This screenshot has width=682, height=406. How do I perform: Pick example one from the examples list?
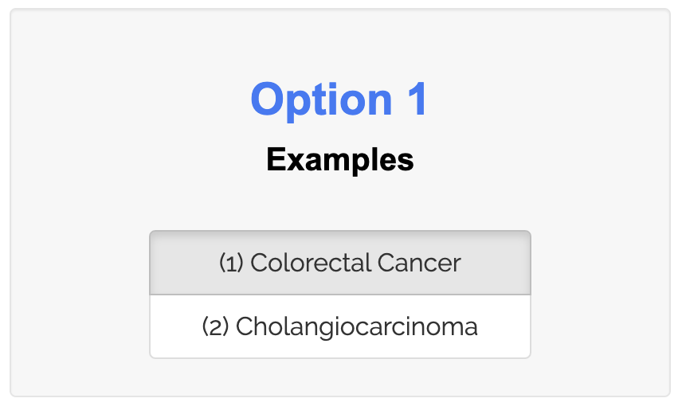(x=340, y=264)
